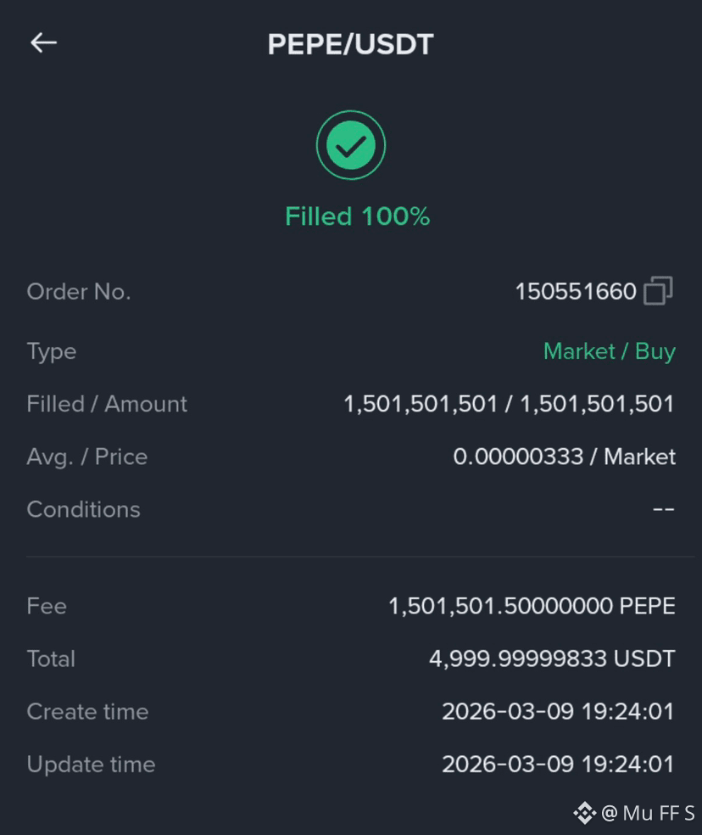This screenshot has width=702, height=835.
Task: Tap the Update time timestamp
Action: (559, 765)
